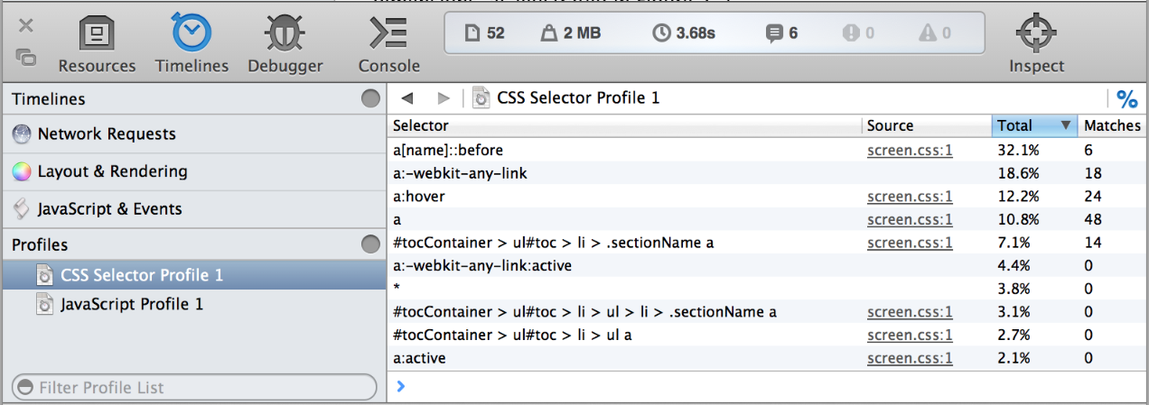This screenshot has height=405, width=1149.
Task: Open the Resources panel
Action: pyautogui.click(x=97, y=45)
